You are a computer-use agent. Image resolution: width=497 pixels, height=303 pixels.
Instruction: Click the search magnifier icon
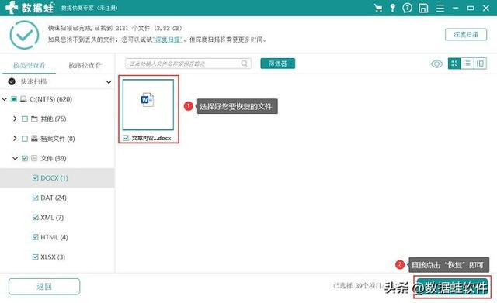[x=244, y=64]
